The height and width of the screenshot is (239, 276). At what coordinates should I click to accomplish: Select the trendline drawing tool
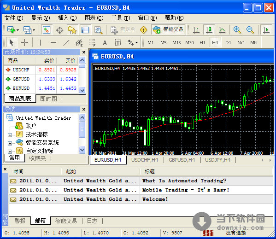[x=66, y=42]
